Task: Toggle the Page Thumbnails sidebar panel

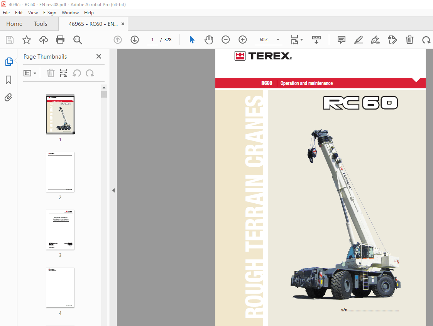Action: pos(8,62)
